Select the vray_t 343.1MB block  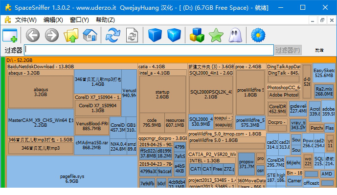point(298,125)
